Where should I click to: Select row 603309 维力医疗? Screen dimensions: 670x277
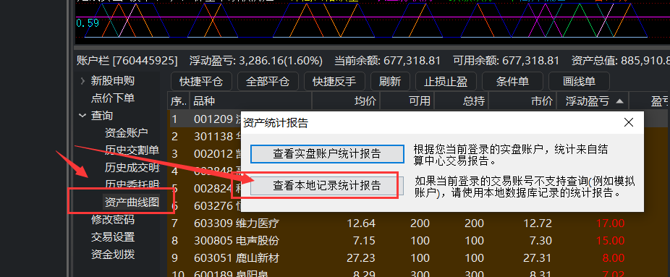419,223
